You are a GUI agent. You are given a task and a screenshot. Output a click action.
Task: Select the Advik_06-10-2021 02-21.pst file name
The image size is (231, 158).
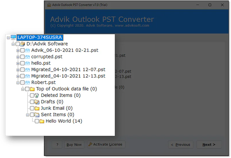point(65,50)
